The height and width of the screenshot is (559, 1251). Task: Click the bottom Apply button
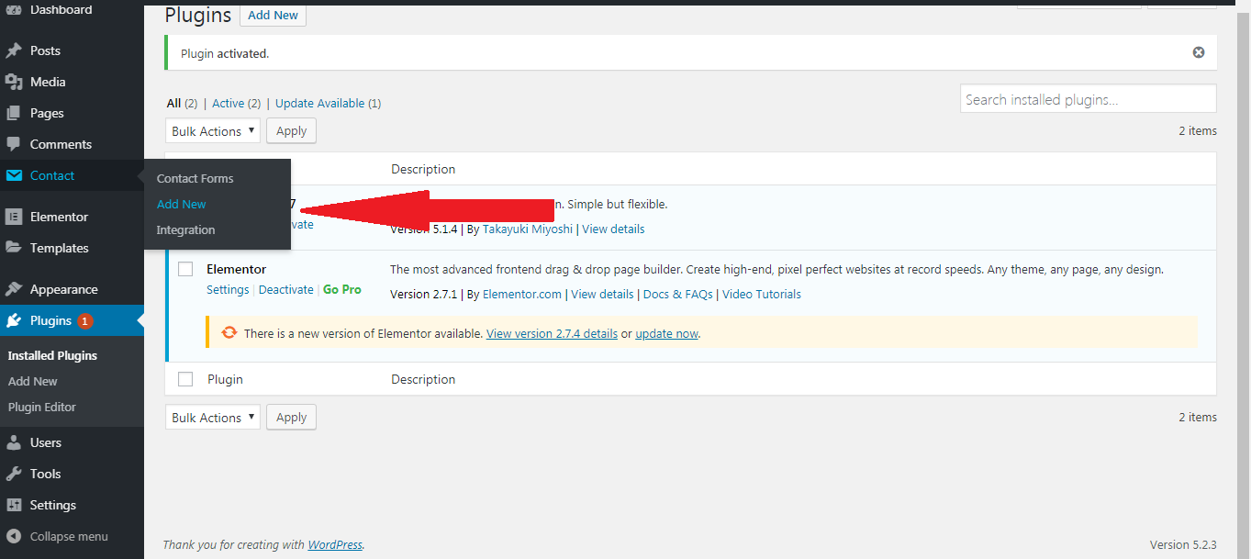click(x=291, y=418)
